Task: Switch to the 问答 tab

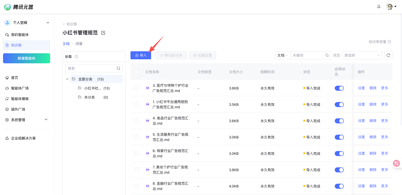Action: [79, 44]
